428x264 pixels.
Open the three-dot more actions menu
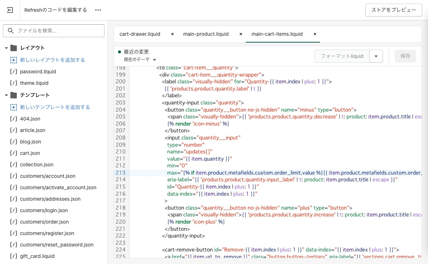(98, 10)
